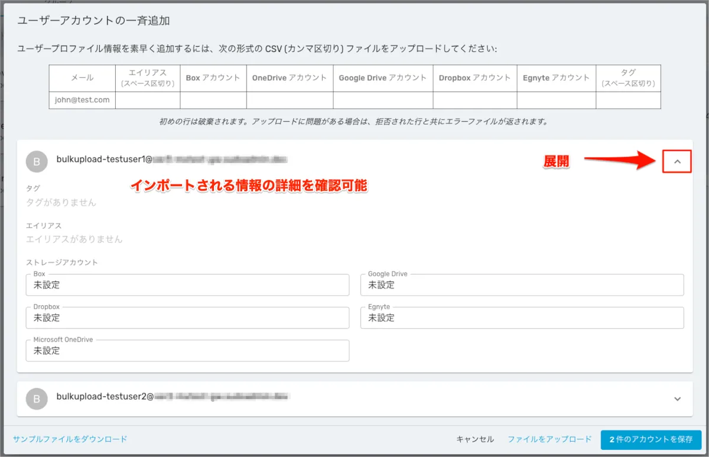
Task: Select the Egnyte storage account field
Action: (x=522, y=318)
